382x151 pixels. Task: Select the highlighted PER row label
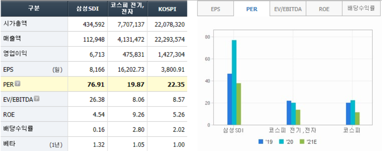9,84
